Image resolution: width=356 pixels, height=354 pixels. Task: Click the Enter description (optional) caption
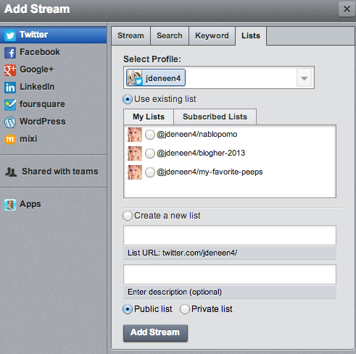pos(175,292)
